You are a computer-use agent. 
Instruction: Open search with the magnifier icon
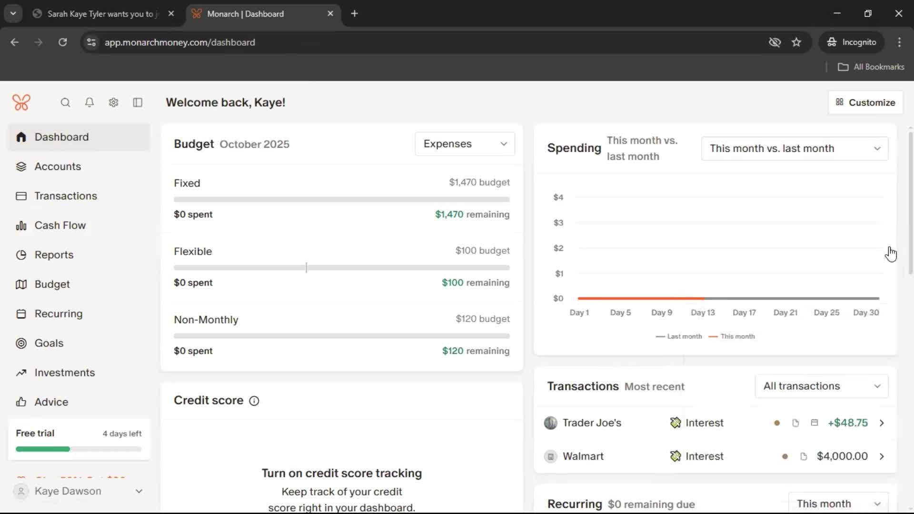tap(65, 102)
